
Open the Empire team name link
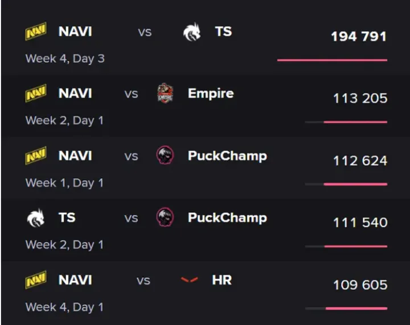211,94
